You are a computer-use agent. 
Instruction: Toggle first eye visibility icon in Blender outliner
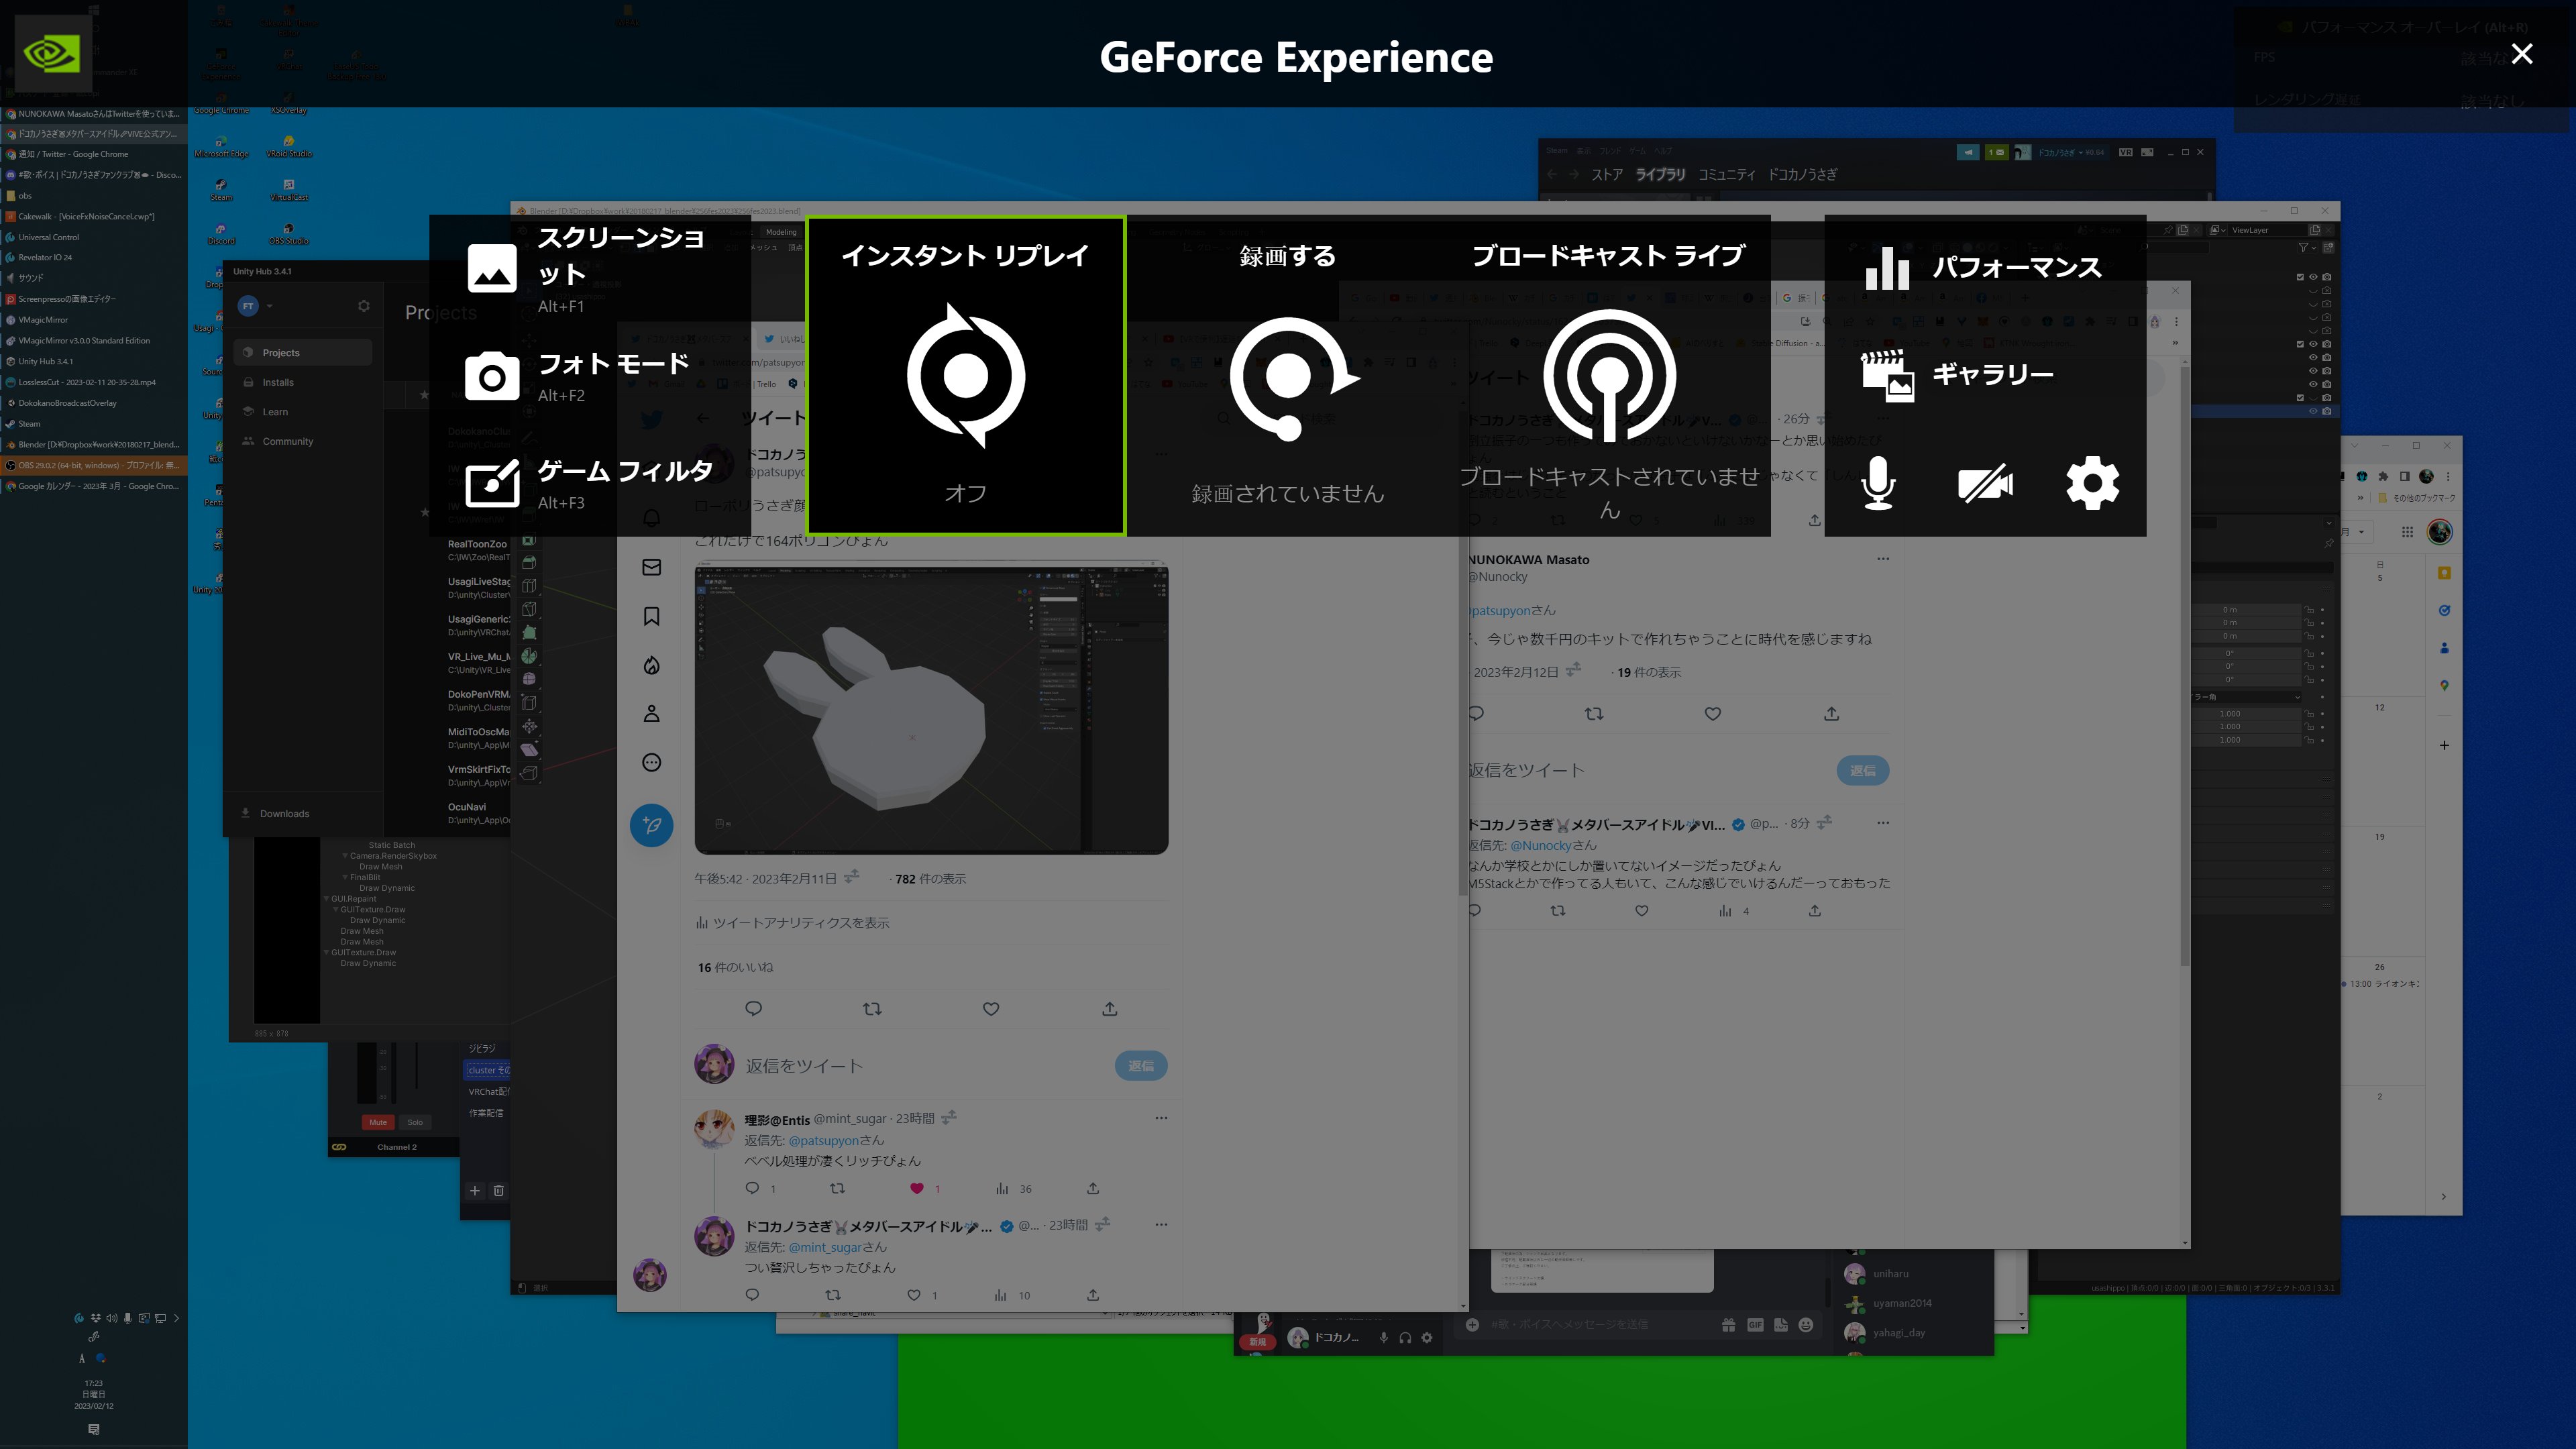click(x=2313, y=277)
